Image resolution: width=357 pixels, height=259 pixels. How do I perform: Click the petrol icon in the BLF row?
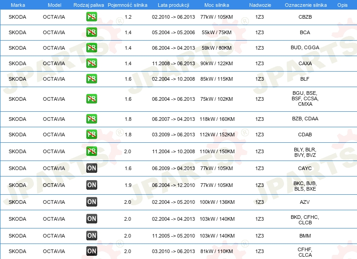[91, 79]
